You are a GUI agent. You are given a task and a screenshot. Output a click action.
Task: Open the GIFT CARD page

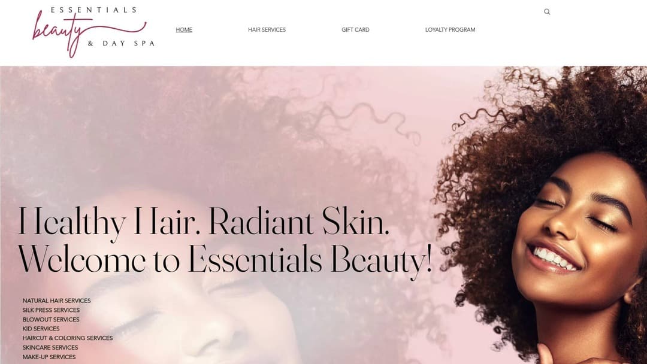[x=355, y=30]
